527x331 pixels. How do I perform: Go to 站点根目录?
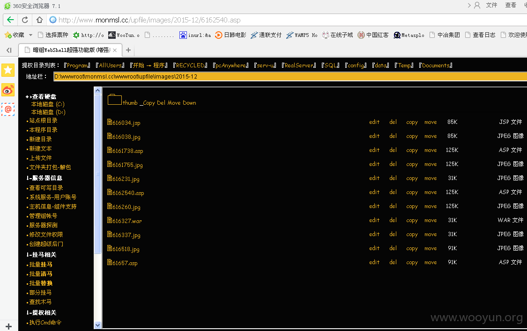[x=43, y=121]
